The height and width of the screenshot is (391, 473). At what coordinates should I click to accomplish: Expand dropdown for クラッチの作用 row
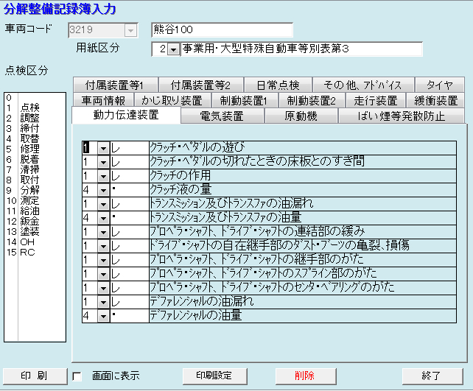[103, 176]
